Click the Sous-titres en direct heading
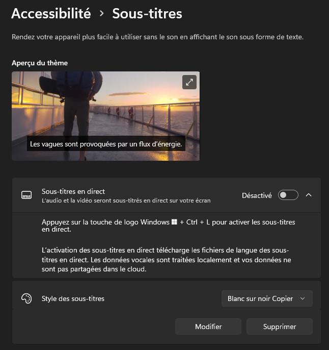Image resolution: width=329 pixels, height=350 pixels. [x=73, y=191]
